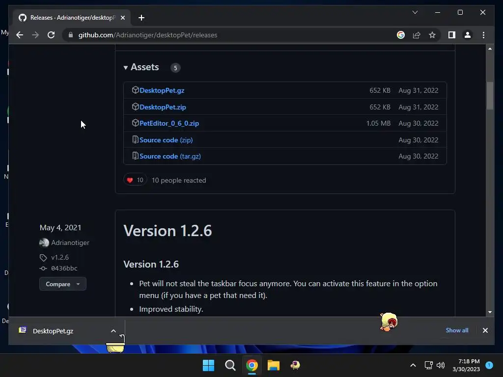Open commit 0436bbc link
503x377 pixels.
(64, 269)
